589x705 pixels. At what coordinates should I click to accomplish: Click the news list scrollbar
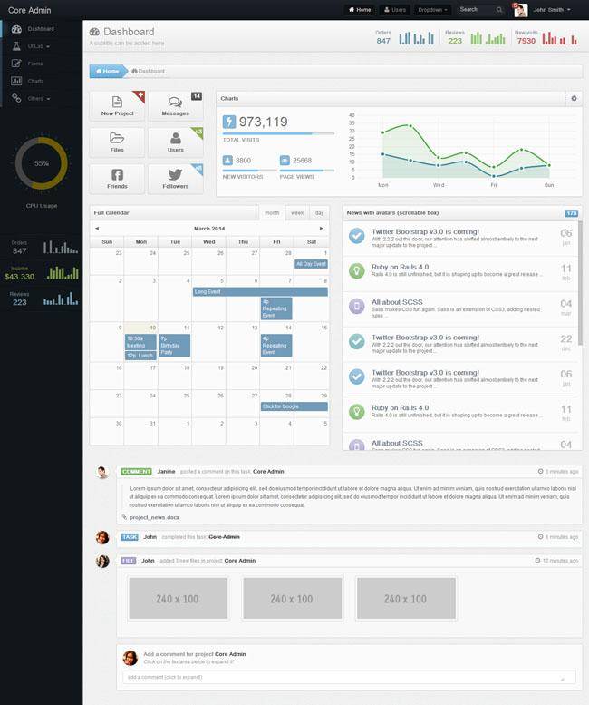click(x=580, y=281)
